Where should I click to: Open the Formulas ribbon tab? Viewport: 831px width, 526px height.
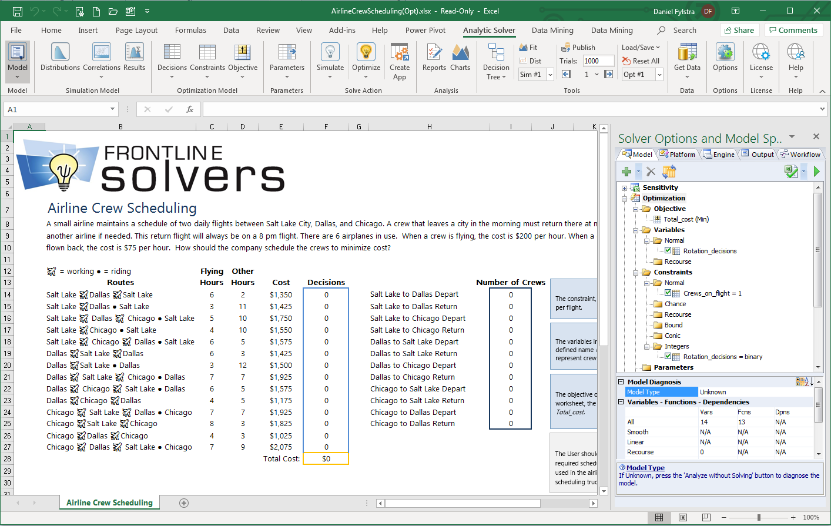[x=190, y=31]
